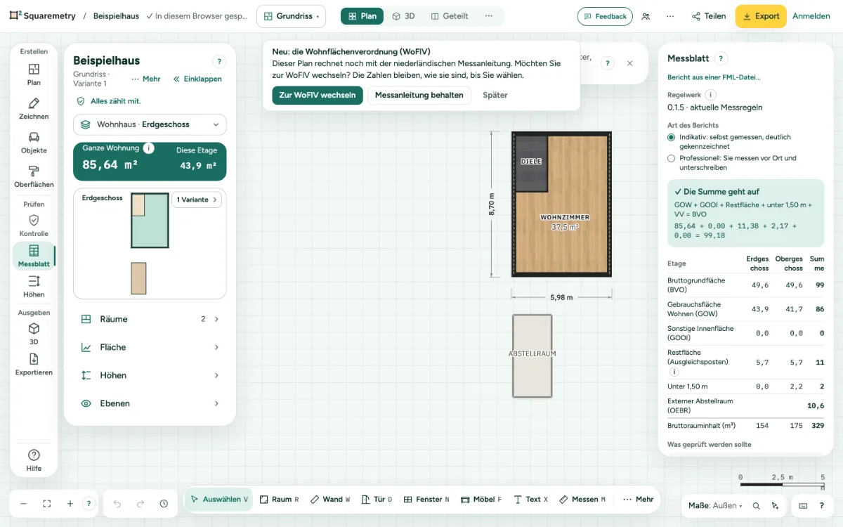
Task: Expand the Räume section
Action: [x=150, y=319]
